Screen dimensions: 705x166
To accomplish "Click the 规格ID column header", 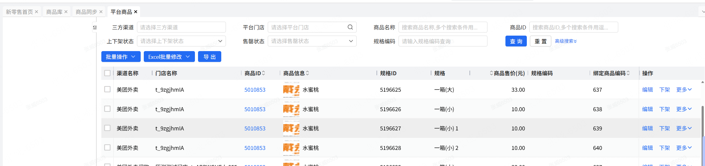I will click(388, 73).
